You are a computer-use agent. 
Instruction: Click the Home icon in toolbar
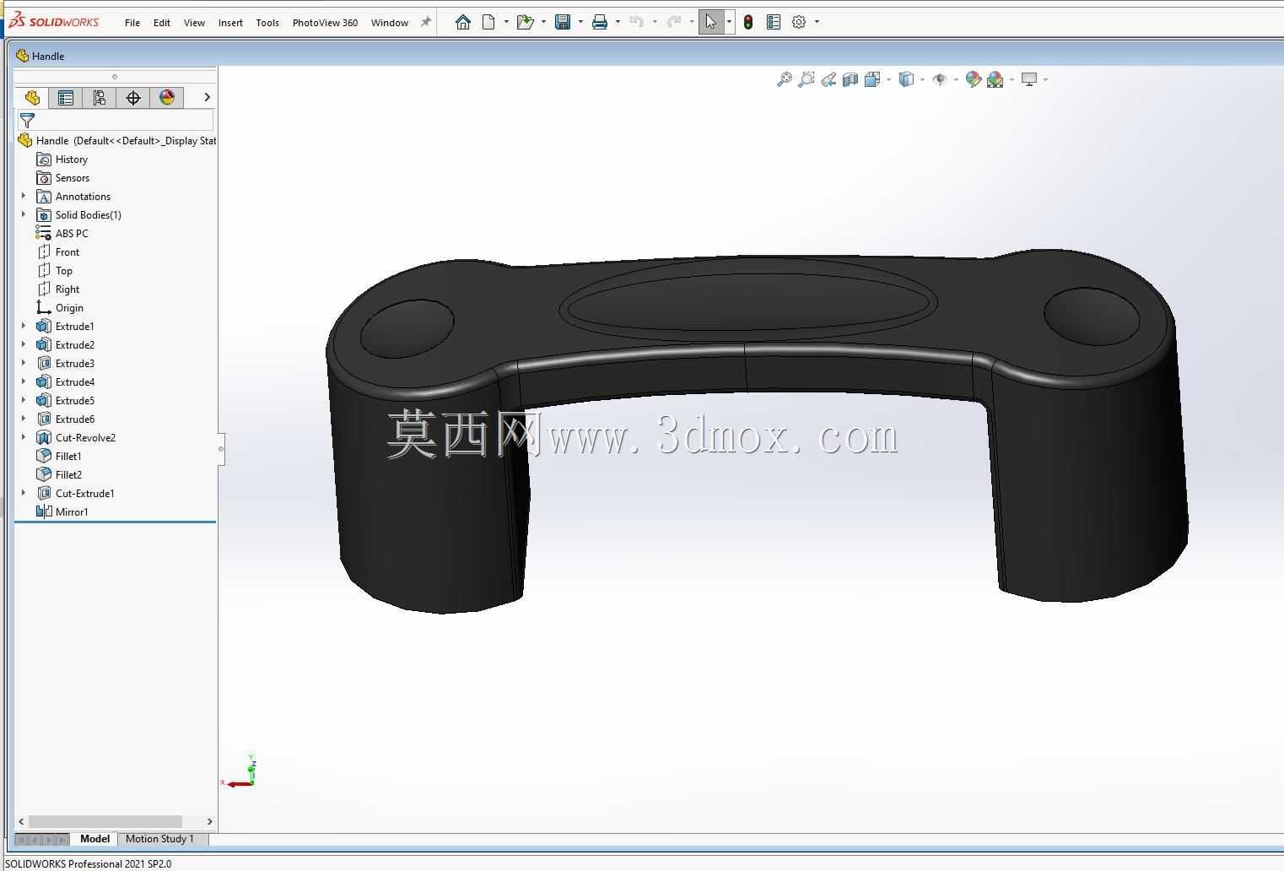click(462, 22)
